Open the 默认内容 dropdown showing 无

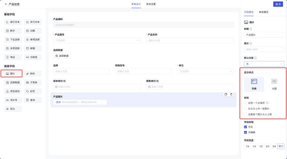tap(264, 64)
